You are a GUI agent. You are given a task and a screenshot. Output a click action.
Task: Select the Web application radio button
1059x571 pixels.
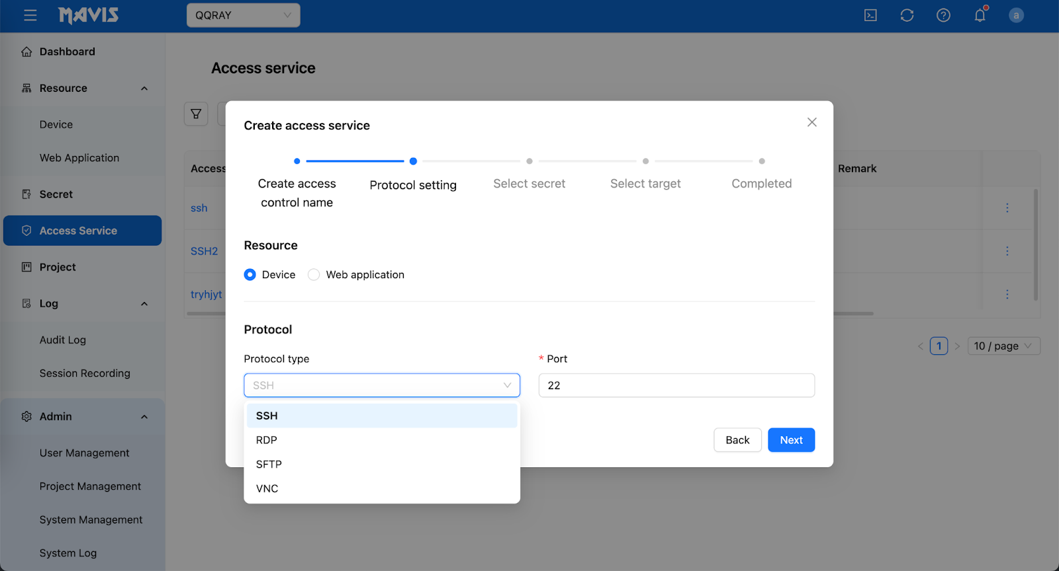(x=314, y=275)
